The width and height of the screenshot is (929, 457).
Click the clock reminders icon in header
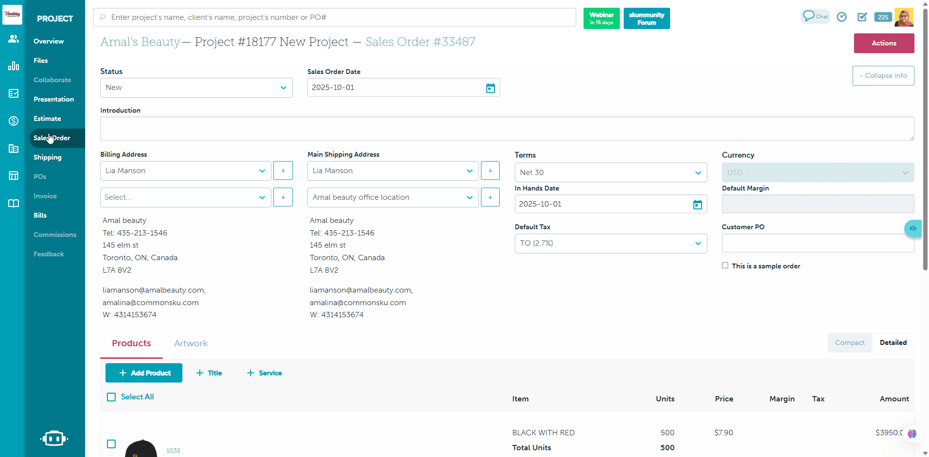[842, 17]
